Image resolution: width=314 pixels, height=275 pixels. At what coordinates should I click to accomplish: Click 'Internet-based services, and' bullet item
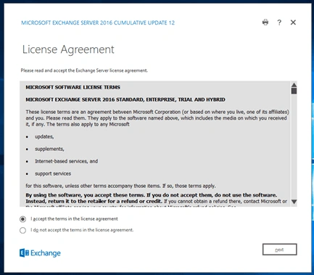67,161
